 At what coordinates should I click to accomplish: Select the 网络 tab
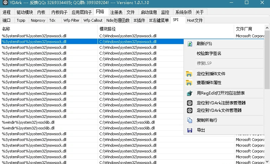click(x=101, y=12)
